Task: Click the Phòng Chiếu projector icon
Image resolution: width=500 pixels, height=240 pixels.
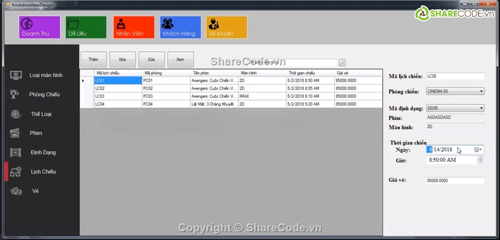Action: coord(14,94)
